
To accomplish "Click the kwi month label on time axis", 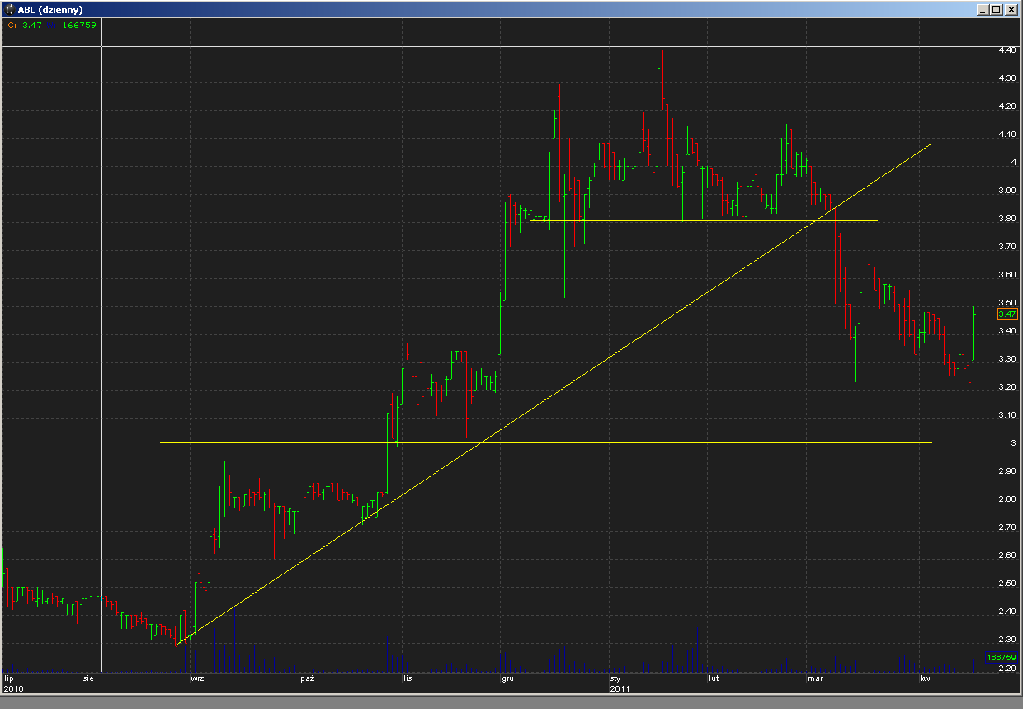I will 926,678.
